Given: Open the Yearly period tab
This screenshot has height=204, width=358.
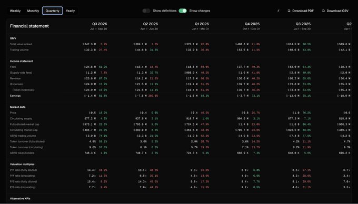Looking at the screenshot, I should (71, 11).
